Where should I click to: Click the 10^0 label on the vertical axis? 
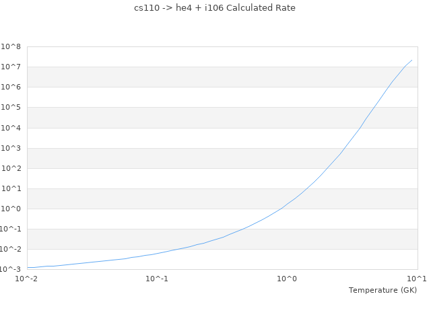click(x=11, y=209)
